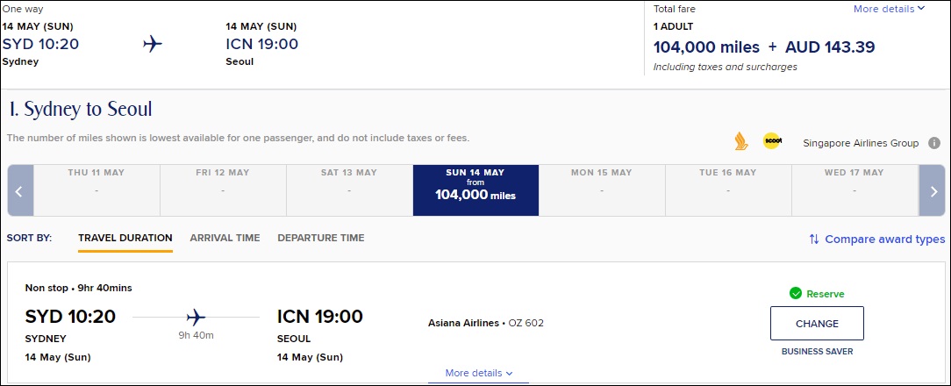The width and height of the screenshot is (951, 386).
Task: Click the airplane icon in the header summary
Action: point(153,45)
